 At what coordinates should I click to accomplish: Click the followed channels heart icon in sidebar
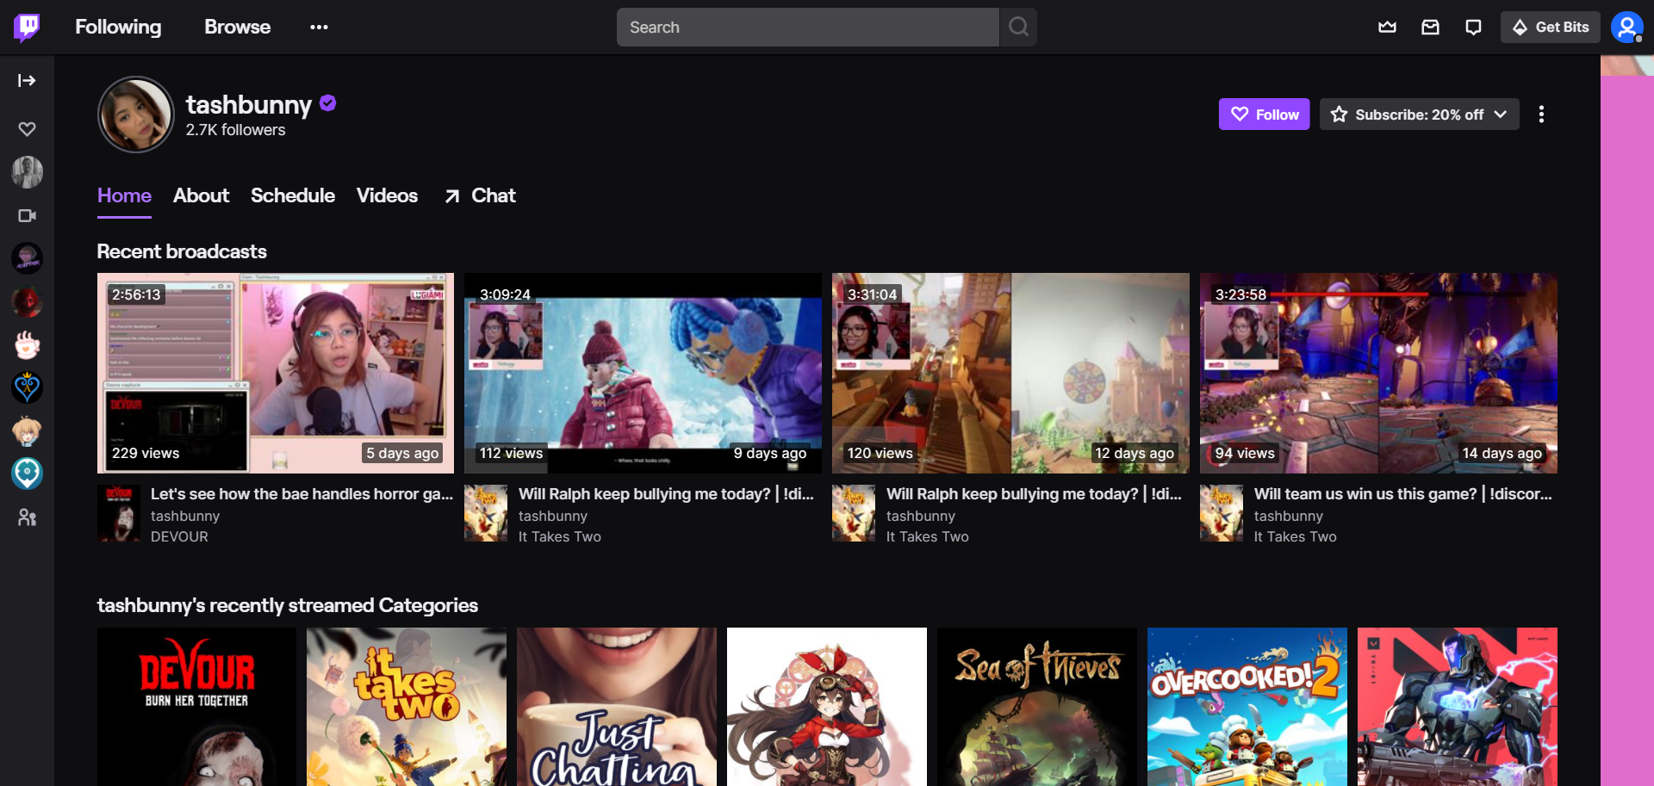pos(27,129)
